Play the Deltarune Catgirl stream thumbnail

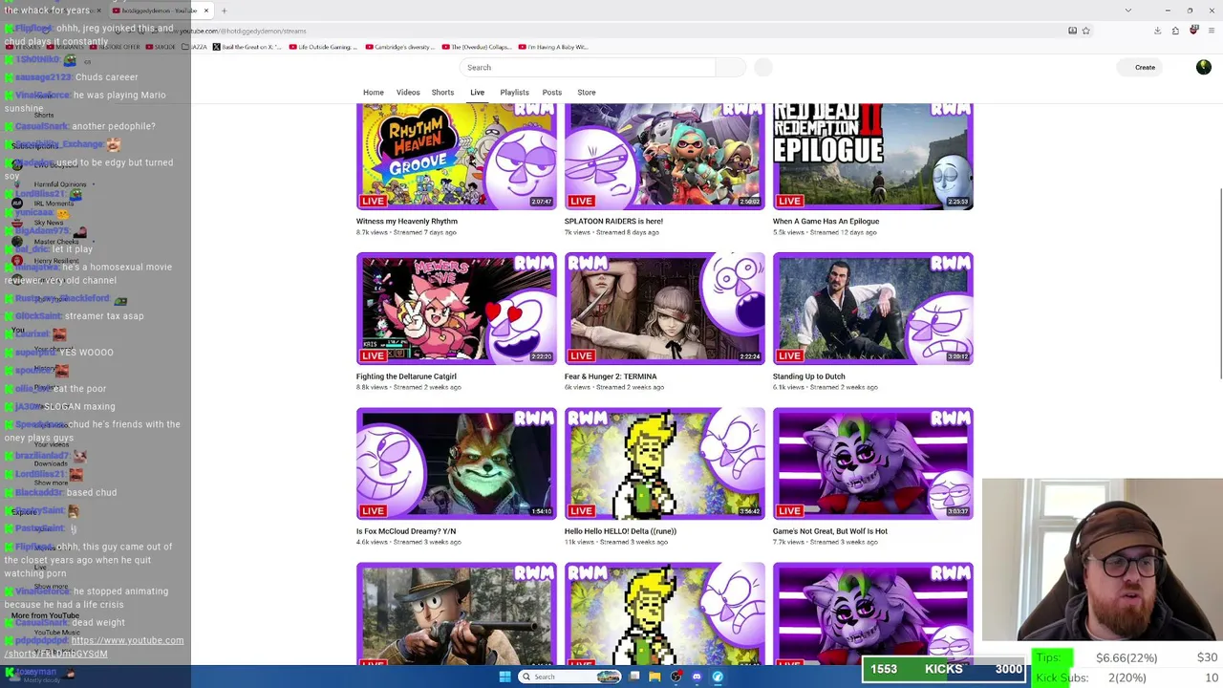tap(457, 308)
